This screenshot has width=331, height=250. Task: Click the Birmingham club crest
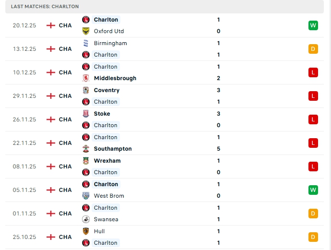[86, 43]
